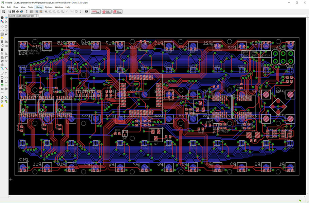Click the Stop command icon

point(76,12)
